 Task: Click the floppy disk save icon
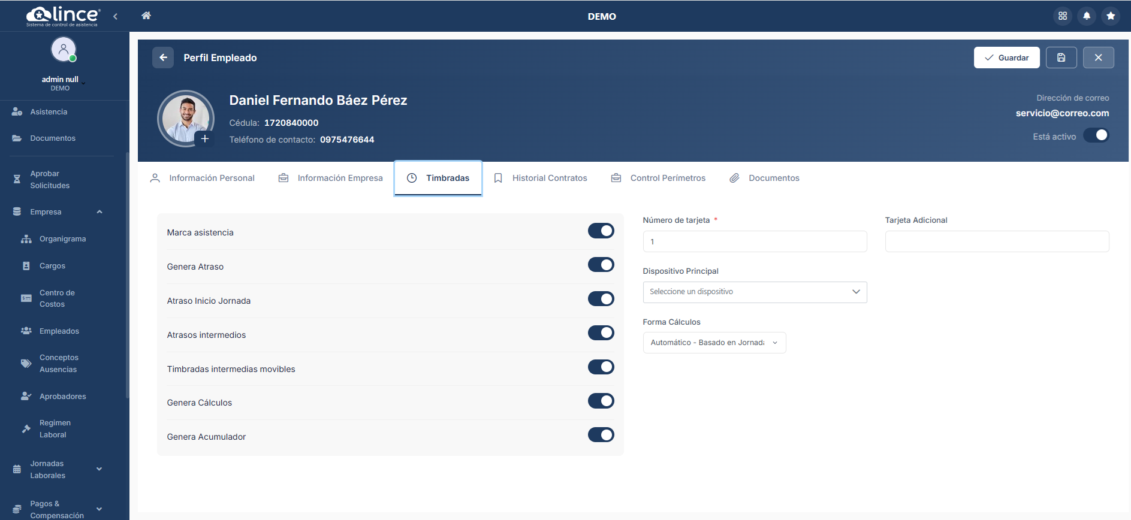[1061, 58]
